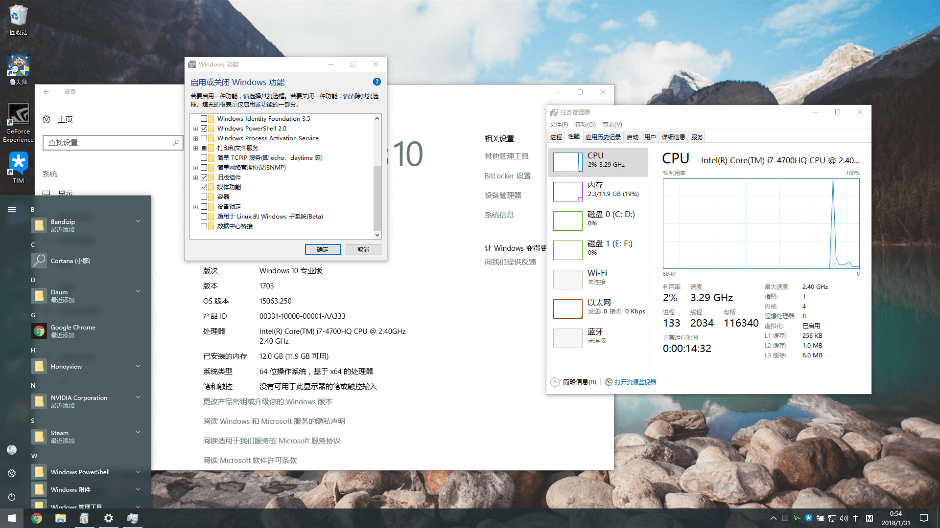Expand the NVIDIA Corporation folder
The width and height of the screenshot is (940, 528).
138,397
